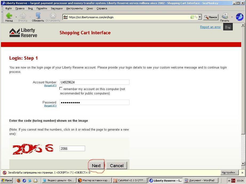The image size is (246, 184).
Task: Switch to Документ - WordPad taskbar window
Action: click(201, 181)
